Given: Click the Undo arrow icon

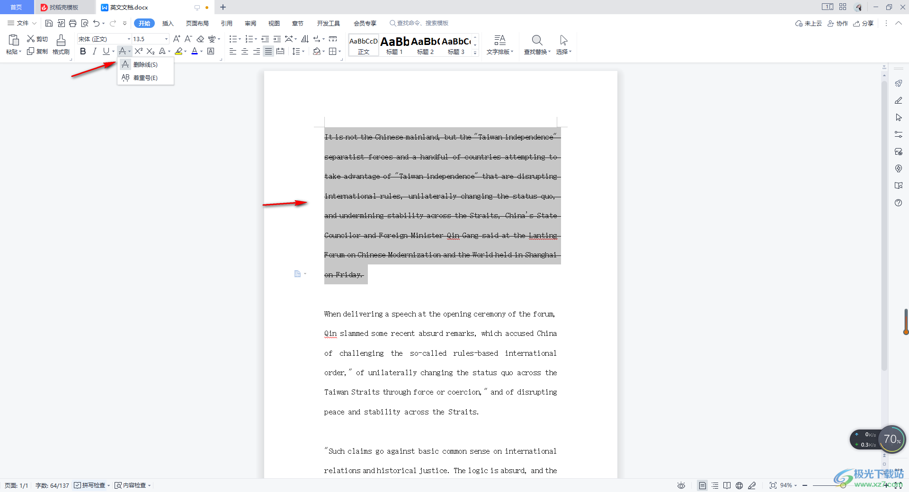Looking at the screenshot, I should pyautogui.click(x=97, y=23).
